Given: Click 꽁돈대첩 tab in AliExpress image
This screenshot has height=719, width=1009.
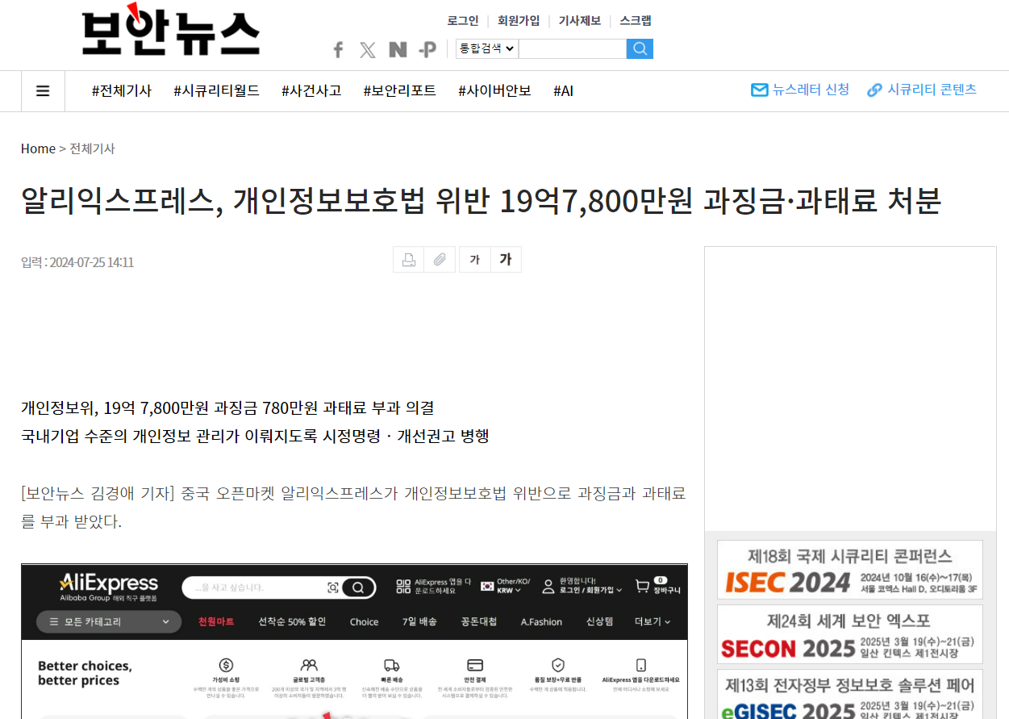Looking at the screenshot, I should tap(479, 622).
